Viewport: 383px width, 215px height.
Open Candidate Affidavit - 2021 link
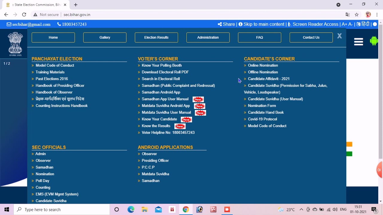click(x=269, y=79)
